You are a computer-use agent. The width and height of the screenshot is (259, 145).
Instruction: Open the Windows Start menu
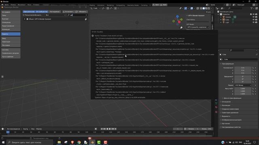pos(3,142)
